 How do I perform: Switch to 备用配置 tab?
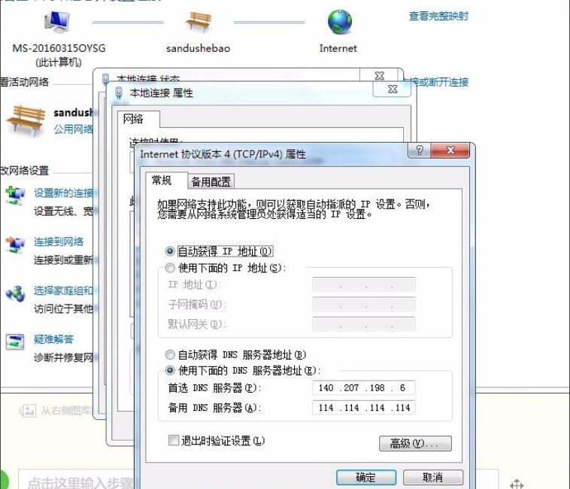click(211, 181)
